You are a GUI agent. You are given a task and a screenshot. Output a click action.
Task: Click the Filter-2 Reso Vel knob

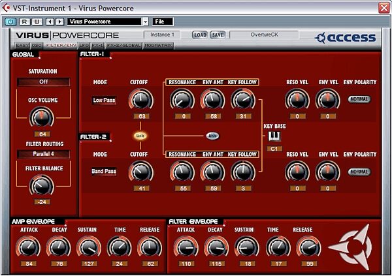pyautogui.click(x=297, y=172)
